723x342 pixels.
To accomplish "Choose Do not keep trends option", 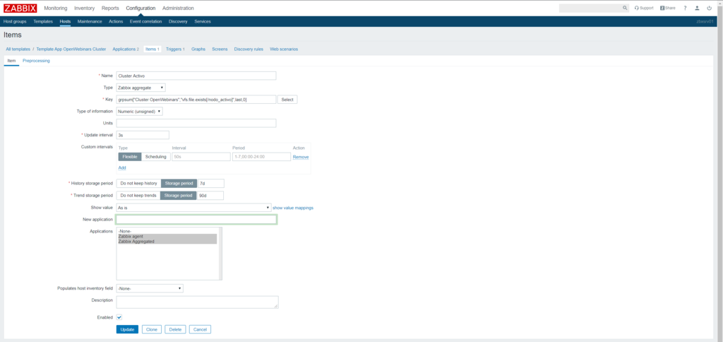I will coord(138,195).
